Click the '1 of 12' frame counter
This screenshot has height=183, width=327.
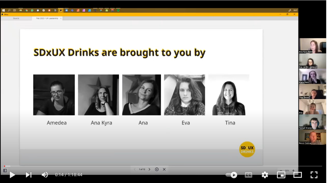142,169
